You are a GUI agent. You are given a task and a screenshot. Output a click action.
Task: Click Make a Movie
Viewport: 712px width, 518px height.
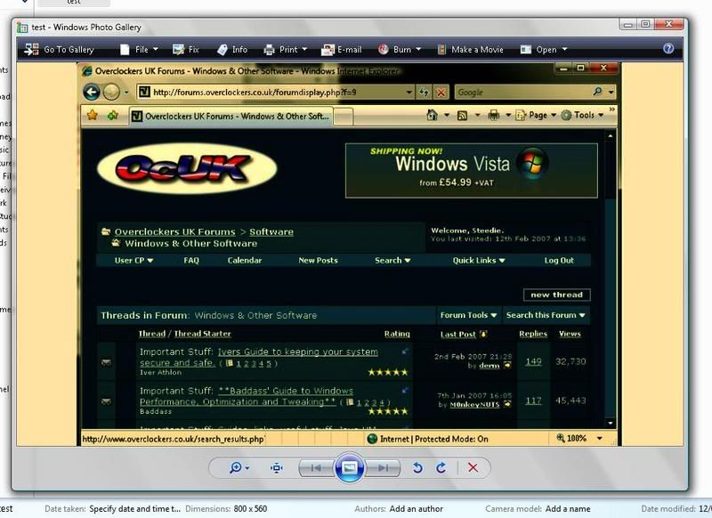[470, 50]
